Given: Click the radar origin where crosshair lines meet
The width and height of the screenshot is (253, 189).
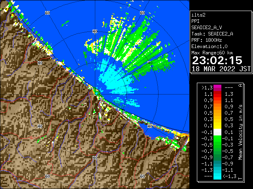Looking at the screenshot, I should coord(95,94).
